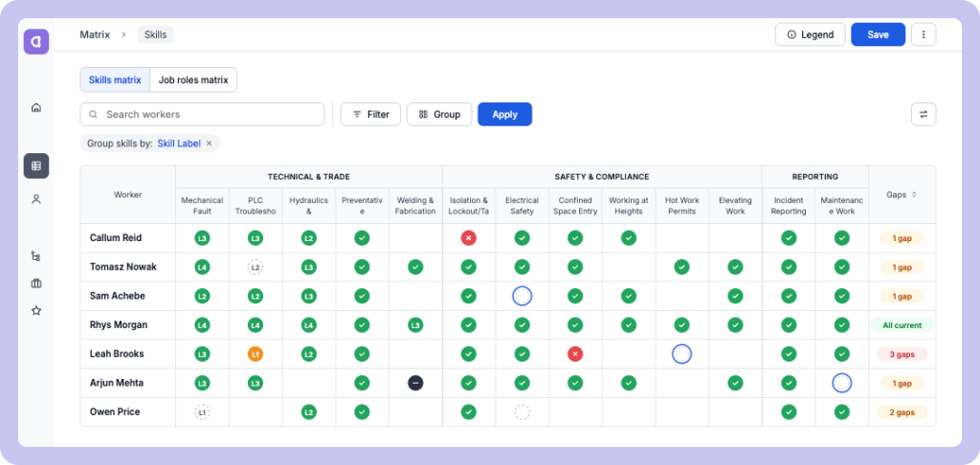Click Sam Achebe's blue-ringed Electrical Safety cell
The height and width of the screenshot is (465, 980).
point(522,297)
